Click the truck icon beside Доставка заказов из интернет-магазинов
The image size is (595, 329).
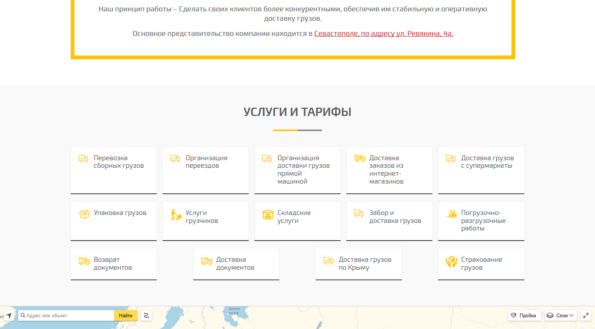[x=360, y=158]
